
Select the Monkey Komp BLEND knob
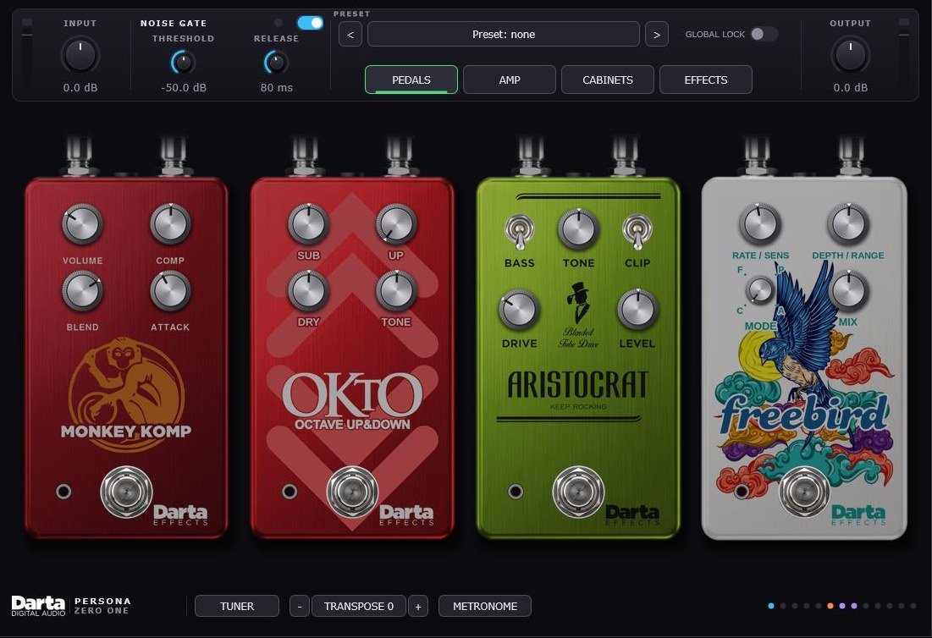[83, 291]
